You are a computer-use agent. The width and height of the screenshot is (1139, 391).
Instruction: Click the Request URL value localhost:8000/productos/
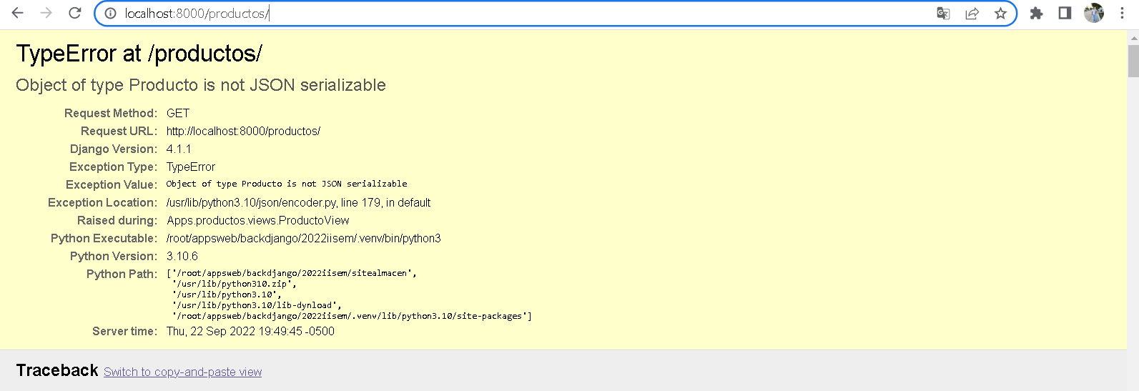tap(243, 132)
